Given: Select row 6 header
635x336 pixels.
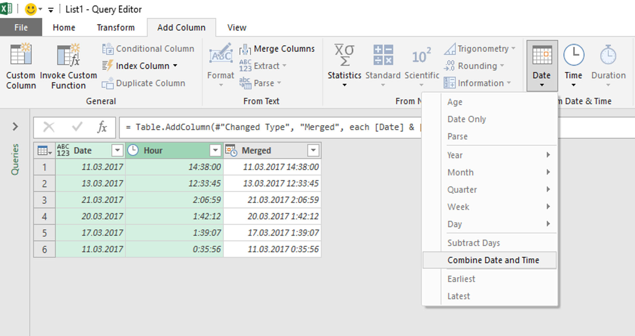Looking at the screenshot, I should 45,249.
